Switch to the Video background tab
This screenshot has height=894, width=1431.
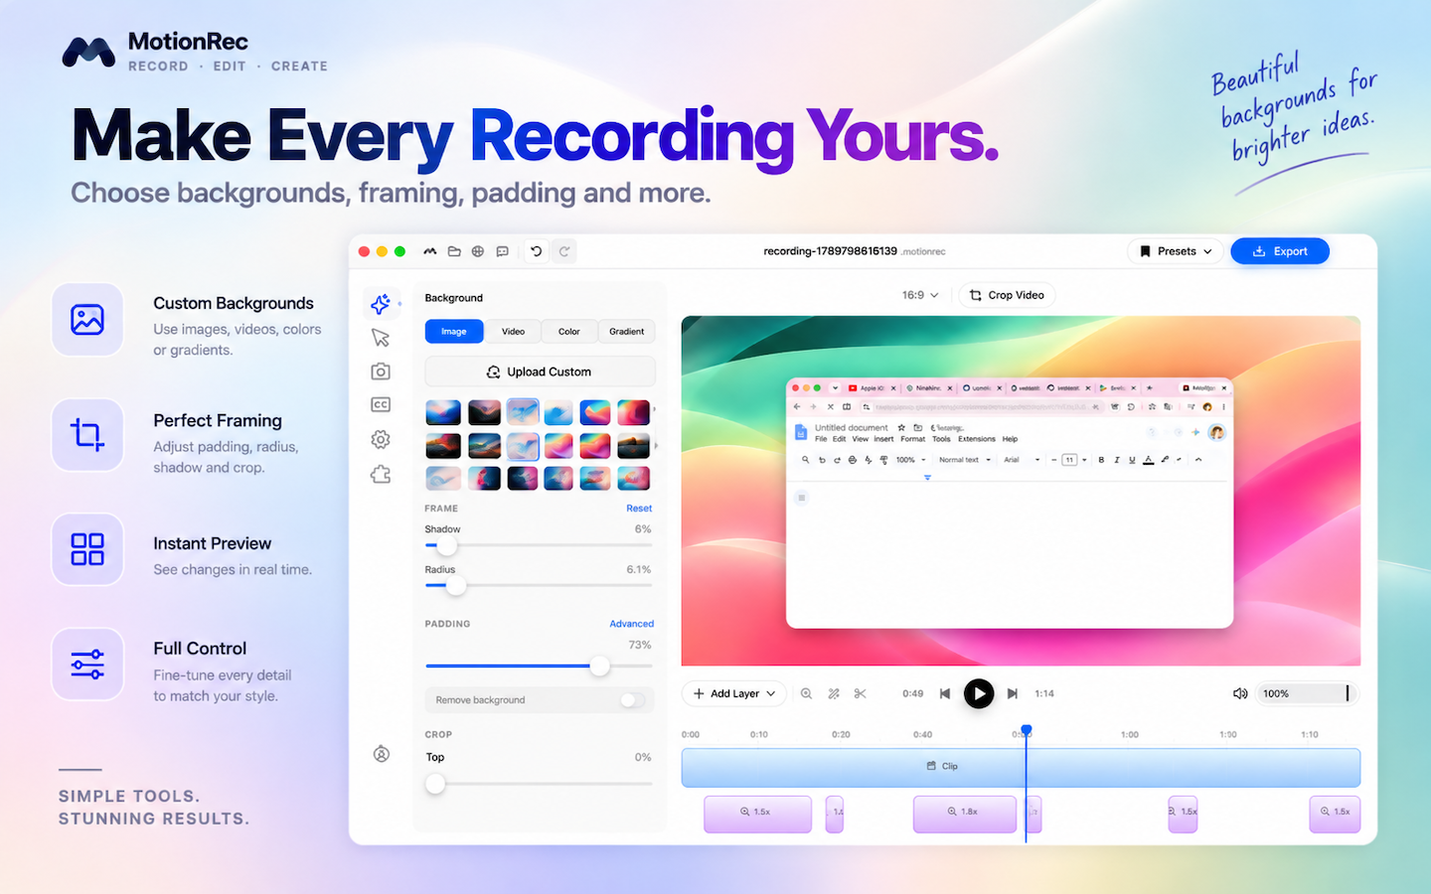pyautogui.click(x=513, y=332)
